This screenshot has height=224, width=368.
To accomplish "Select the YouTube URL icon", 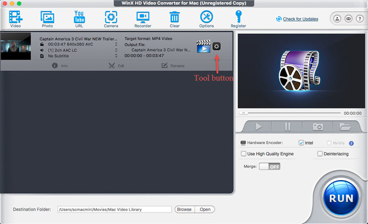I will coord(79,19).
